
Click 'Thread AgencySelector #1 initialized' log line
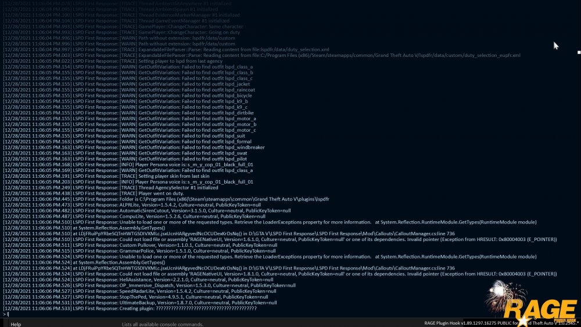[x=110, y=188]
